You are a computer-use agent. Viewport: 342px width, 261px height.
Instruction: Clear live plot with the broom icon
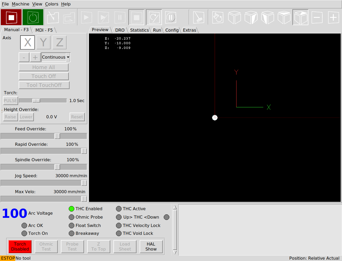tap(199, 18)
